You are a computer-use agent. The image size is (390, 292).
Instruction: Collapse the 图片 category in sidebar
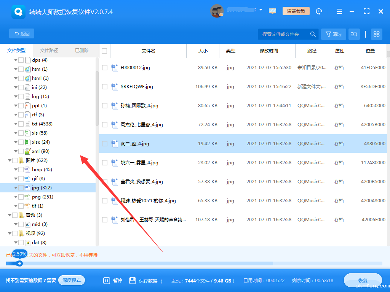pos(10,160)
